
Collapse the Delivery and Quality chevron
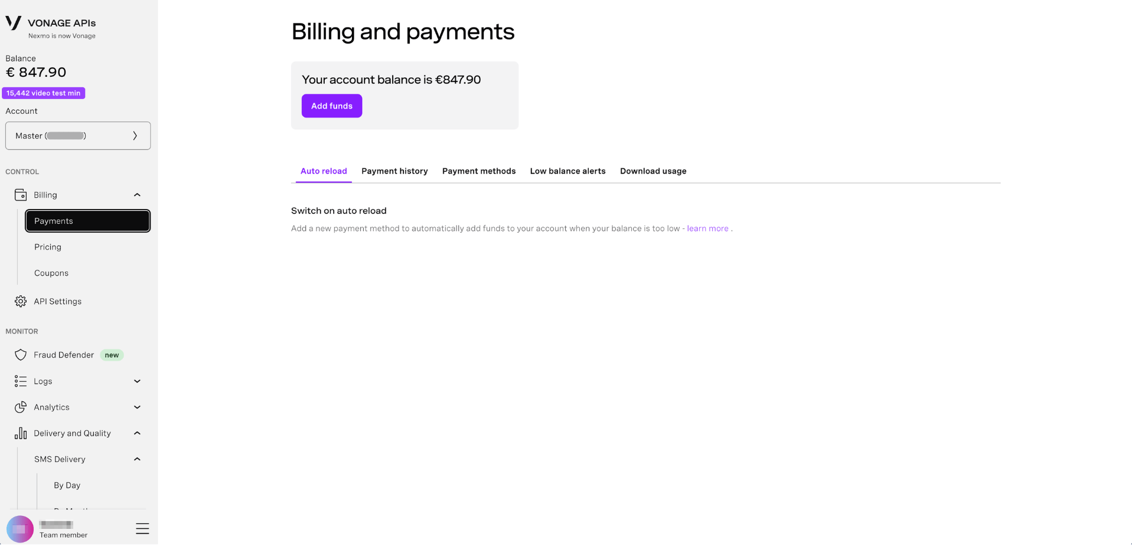tap(137, 433)
